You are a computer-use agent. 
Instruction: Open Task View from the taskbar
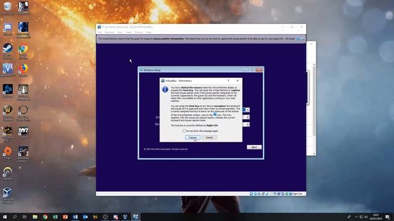tap(25, 217)
